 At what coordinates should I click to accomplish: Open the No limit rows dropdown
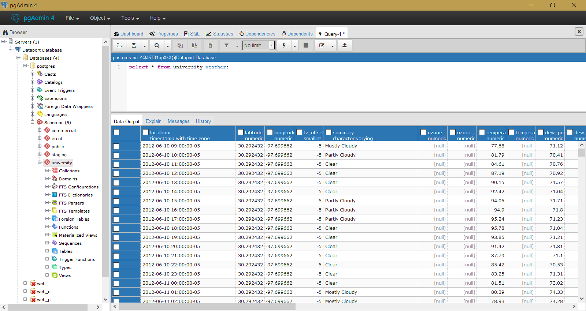(259, 45)
